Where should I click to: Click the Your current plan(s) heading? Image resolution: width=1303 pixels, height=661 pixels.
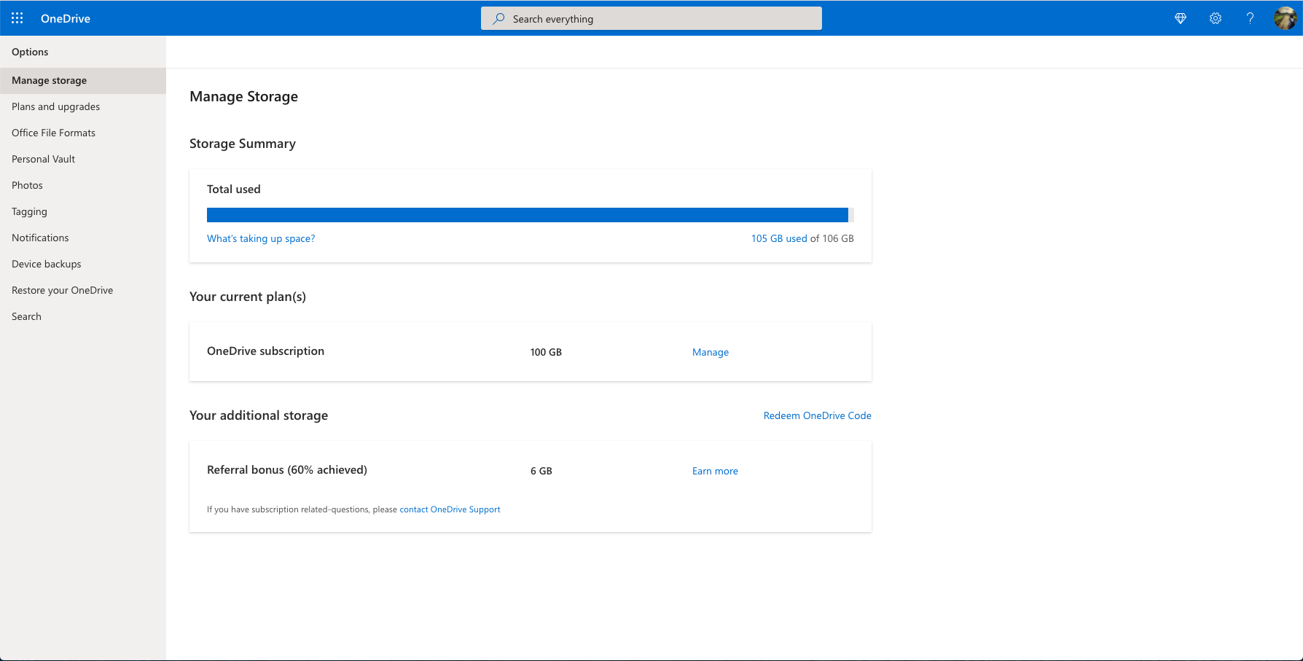coord(248,297)
